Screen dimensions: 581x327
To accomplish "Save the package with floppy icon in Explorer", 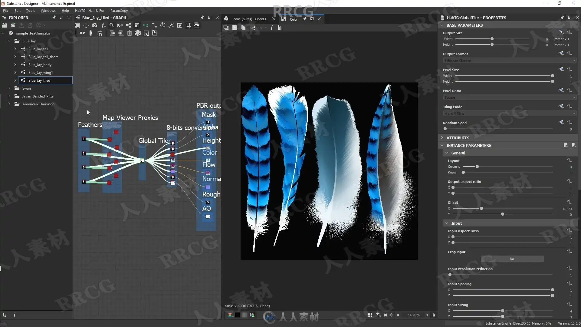I will (x=4, y=25).
